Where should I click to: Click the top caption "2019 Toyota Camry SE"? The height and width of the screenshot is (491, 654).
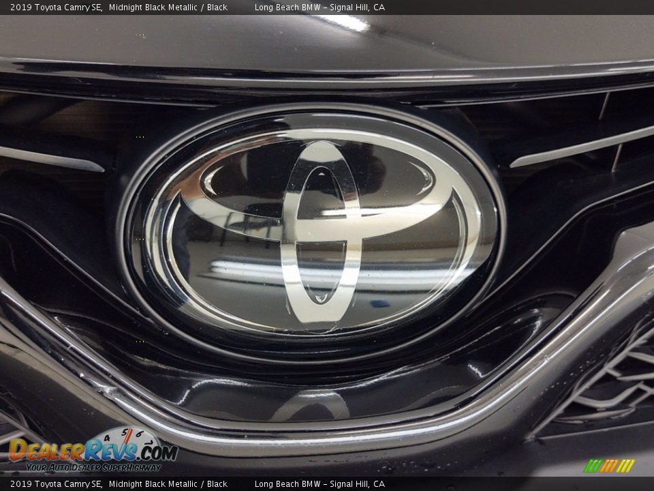coord(56,7)
